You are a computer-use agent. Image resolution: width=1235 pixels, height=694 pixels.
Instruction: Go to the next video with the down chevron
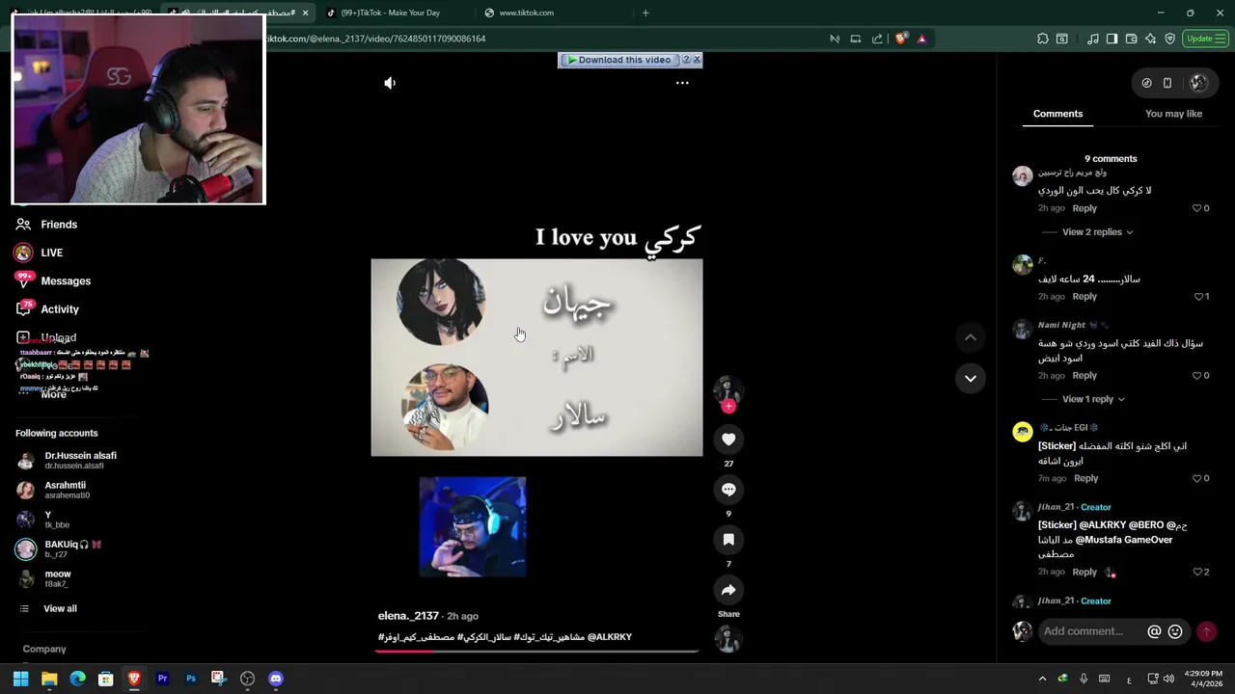pos(971,378)
